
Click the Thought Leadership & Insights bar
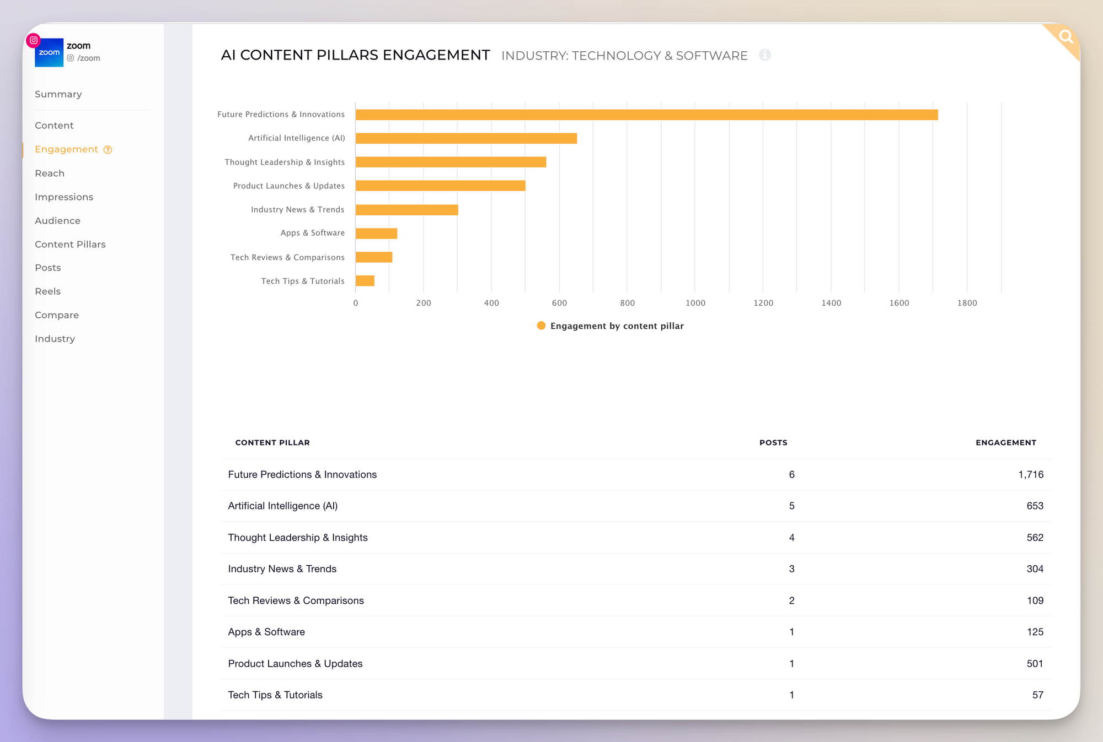click(x=451, y=162)
